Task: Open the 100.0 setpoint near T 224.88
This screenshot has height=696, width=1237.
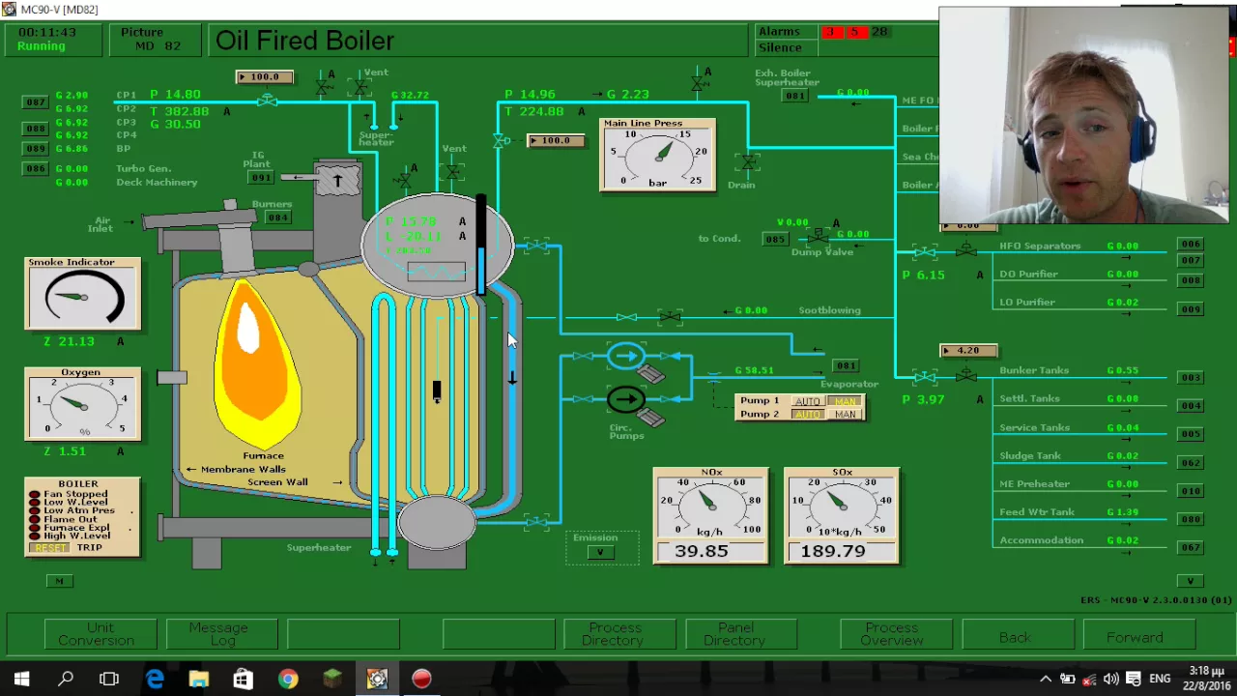Action: (x=556, y=141)
